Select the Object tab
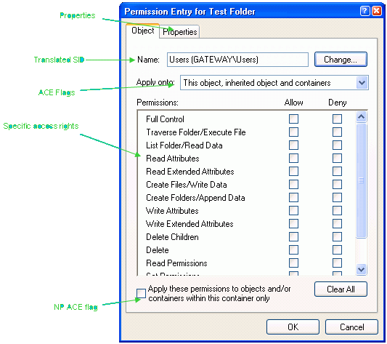This screenshot has height=344, width=387. (x=142, y=31)
